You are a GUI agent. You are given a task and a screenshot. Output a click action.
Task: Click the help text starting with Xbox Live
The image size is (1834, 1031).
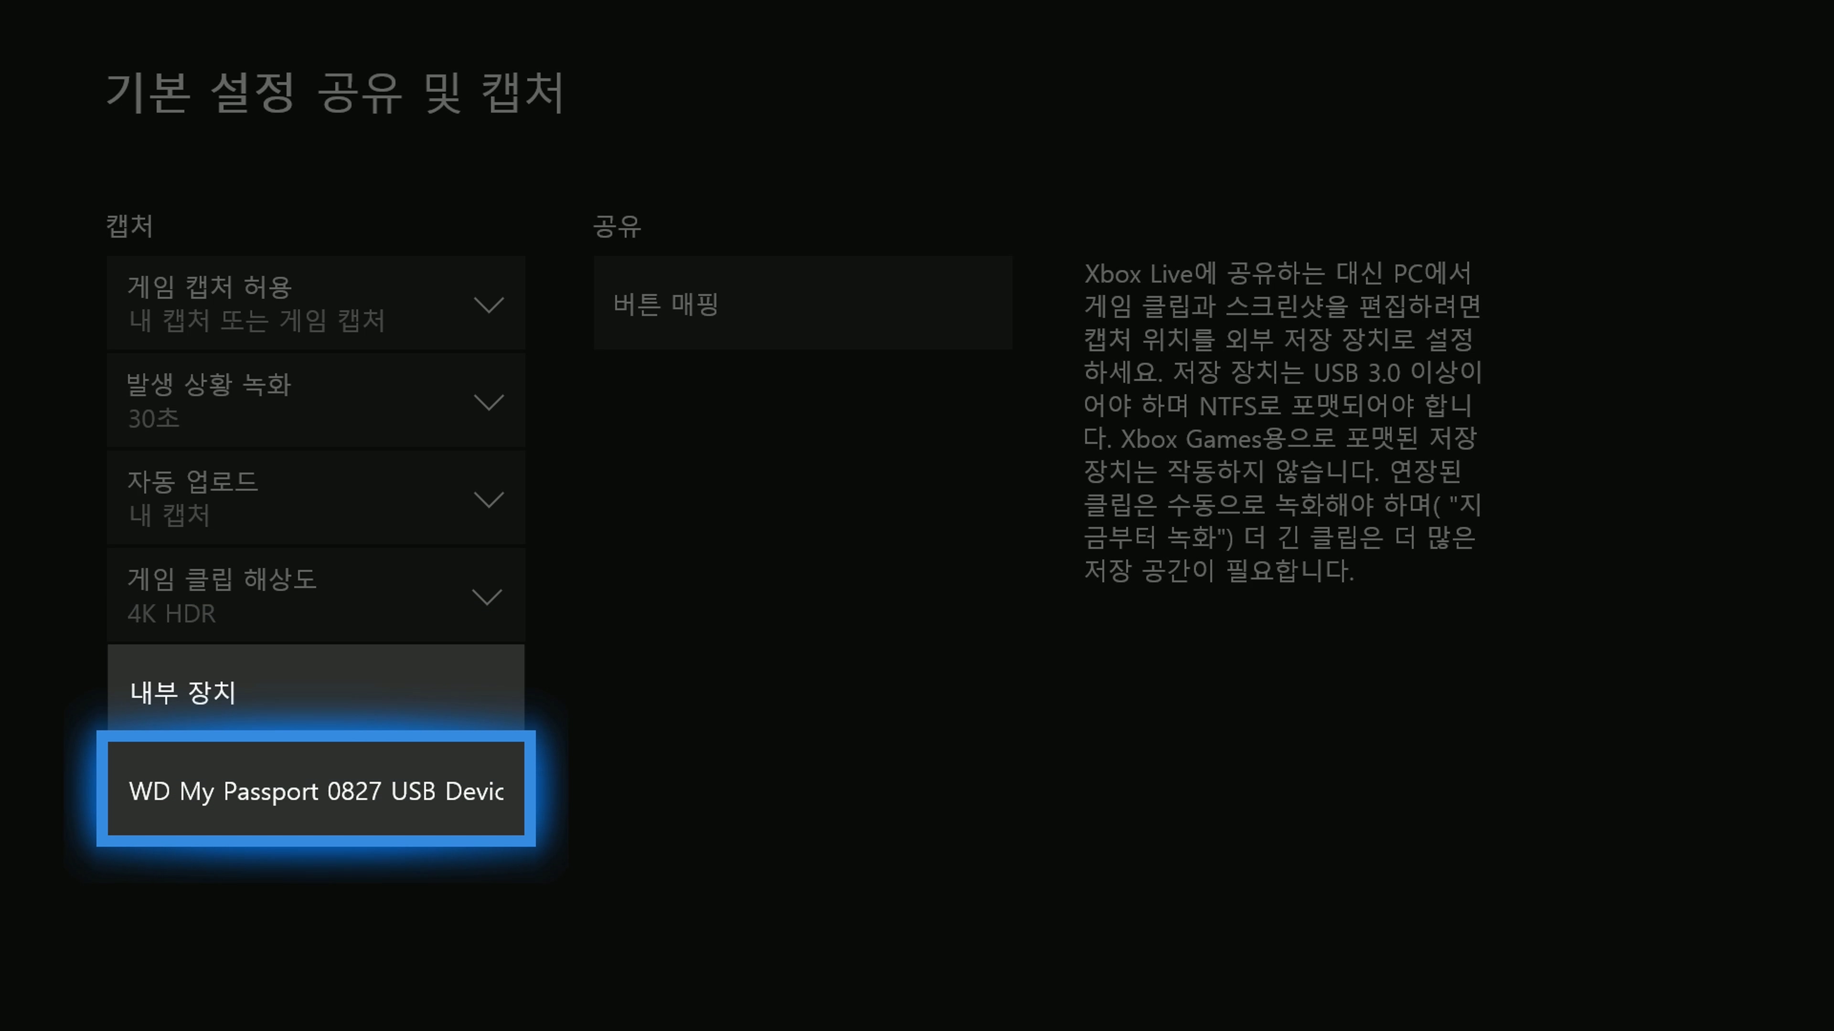pyautogui.click(x=1277, y=274)
